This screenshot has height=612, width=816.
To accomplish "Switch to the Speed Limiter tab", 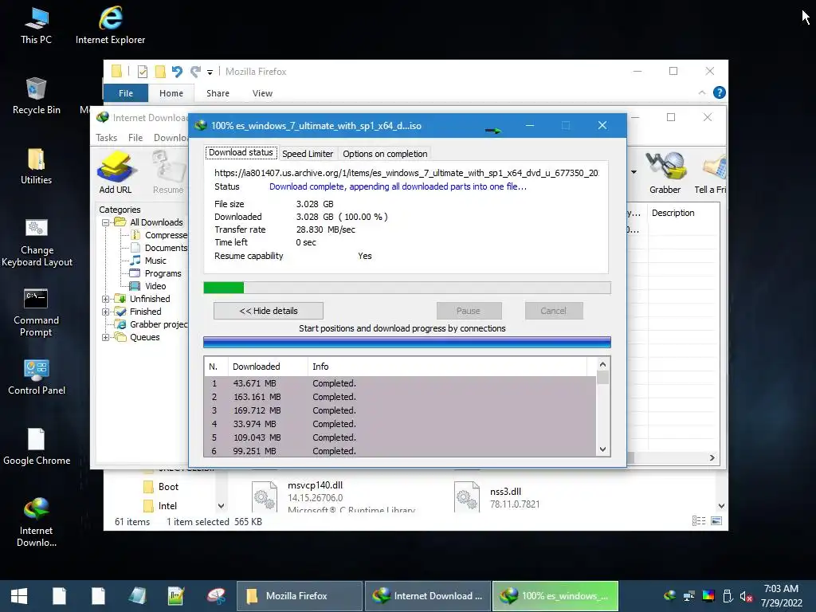I will pyautogui.click(x=308, y=154).
